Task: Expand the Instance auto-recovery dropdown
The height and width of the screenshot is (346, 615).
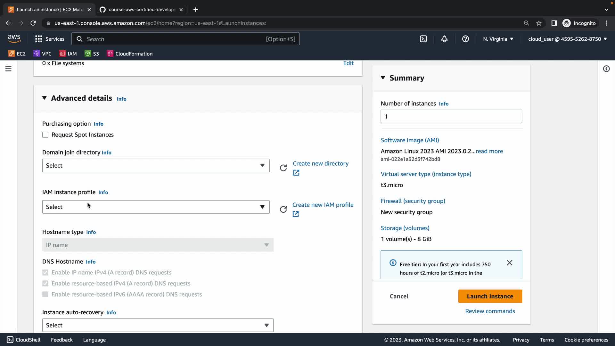Action: (x=158, y=325)
